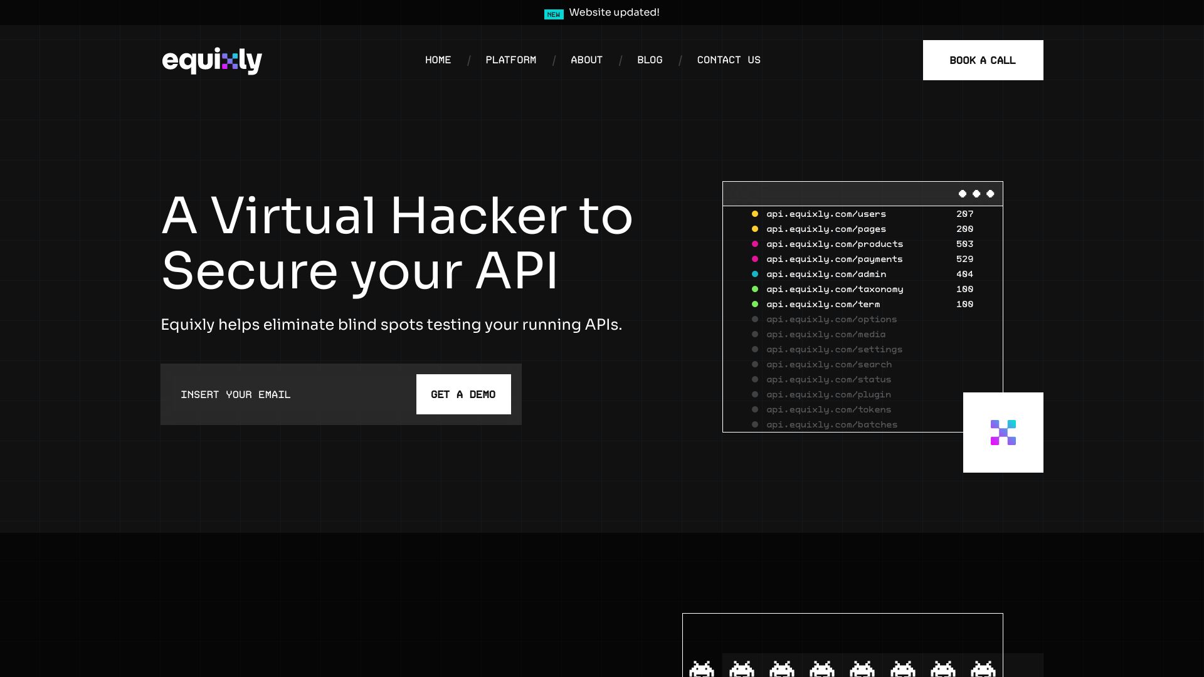Click the Website updated! announcement text
The height and width of the screenshot is (677, 1204).
click(x=614, y=13)
